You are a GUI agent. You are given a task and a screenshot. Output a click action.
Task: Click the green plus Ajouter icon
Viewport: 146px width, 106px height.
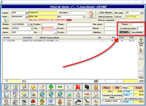point(51,88)
